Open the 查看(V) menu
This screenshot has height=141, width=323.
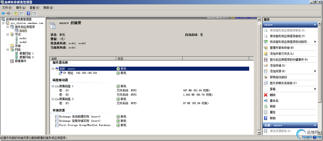pyautogui.click(x=34, y=8)
